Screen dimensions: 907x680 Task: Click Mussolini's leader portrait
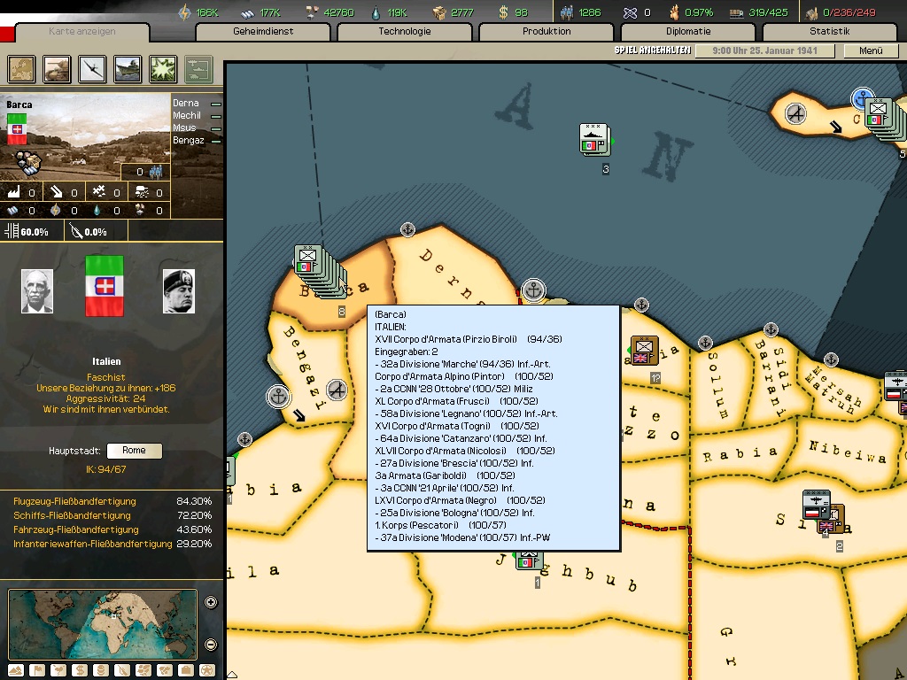178,291
